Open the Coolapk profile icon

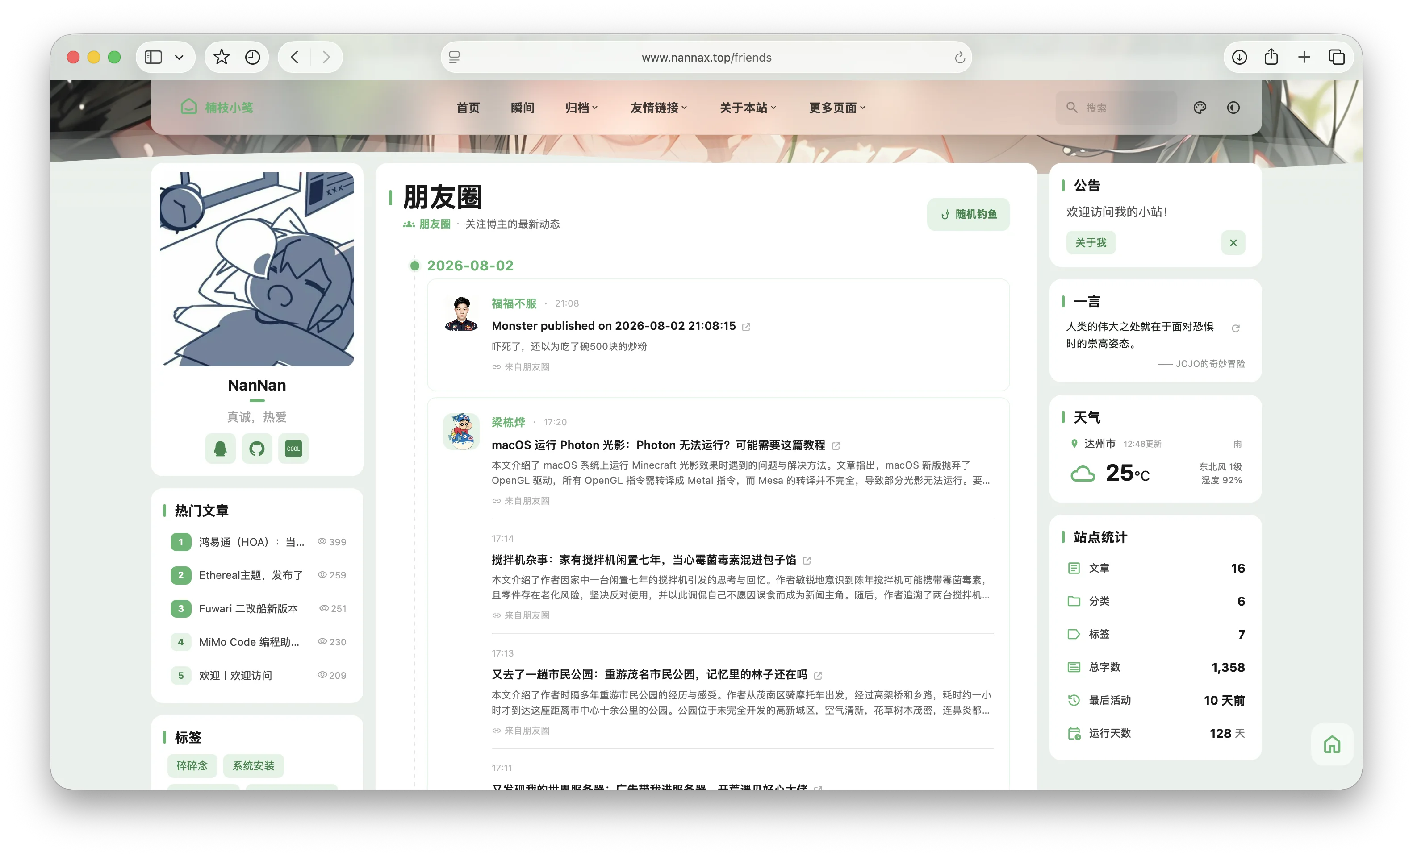(293, 449)
